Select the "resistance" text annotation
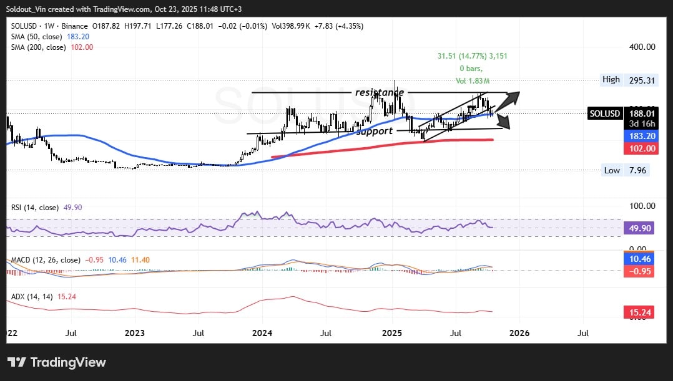This screenshot has width=673, height=381. (379, 92)
